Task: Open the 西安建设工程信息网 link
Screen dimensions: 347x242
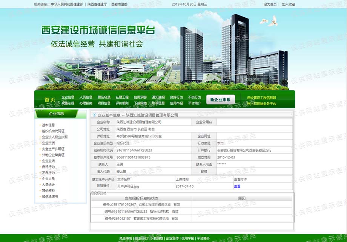Action: pos(262,97)
